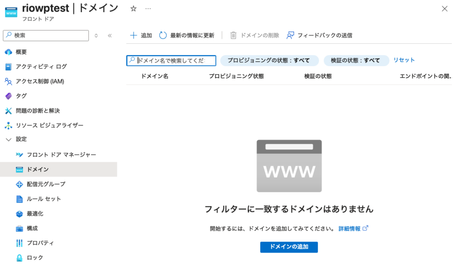Click the wrench icon for 問題の診断と解決
The height and width of the screenshot is (266, 457).
point(8,111)
